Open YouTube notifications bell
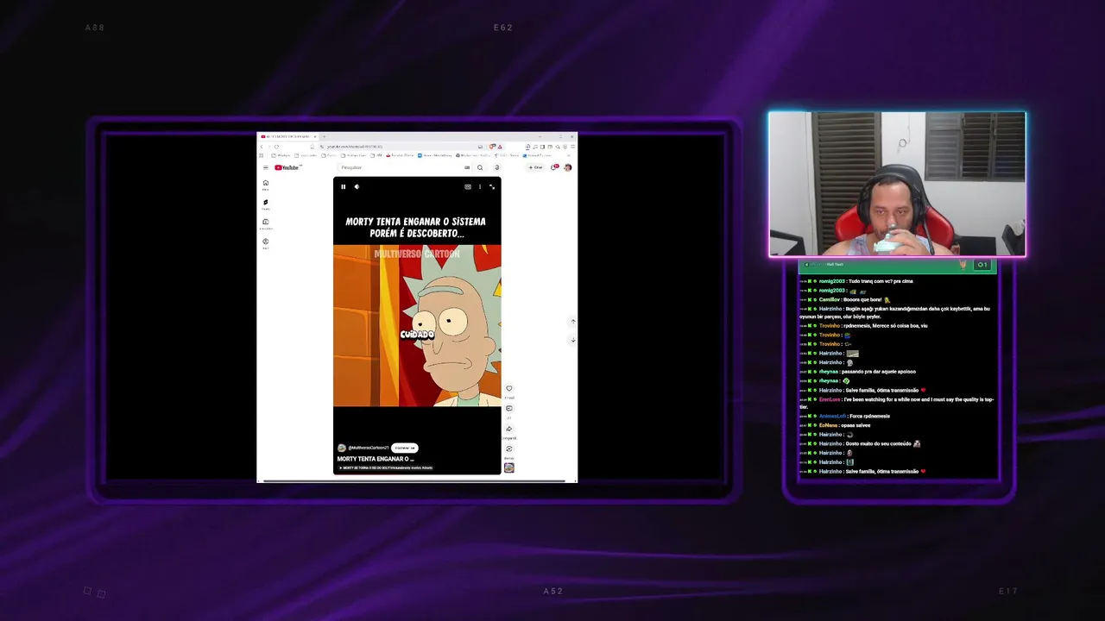Image resolution: width=1105 pixels, height=621 pixels. click(553, 167)
